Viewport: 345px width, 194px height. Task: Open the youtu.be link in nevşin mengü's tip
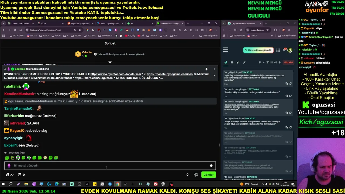(249, 105)
